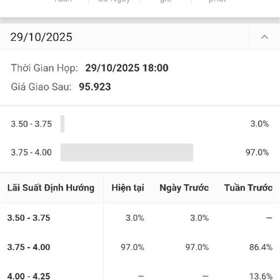The width and height of the screenshot is (280, 280).
Task: Click the Tuần Trước column header
Action: coord(248,188)
